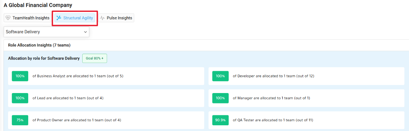Click the 90.9% QA Tester badge

pos(221,120)
